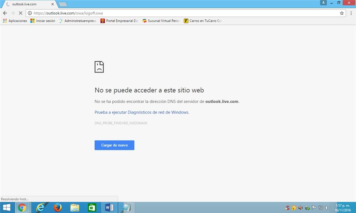Screen dimensions: 356x213
Task: Stop loading with the X button
Action: 21,13
